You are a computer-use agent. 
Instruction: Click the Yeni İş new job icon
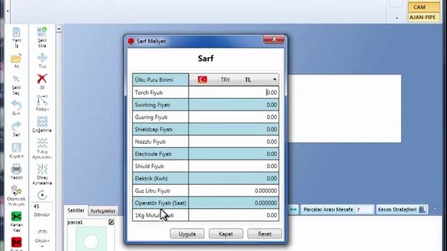(16, 32)
